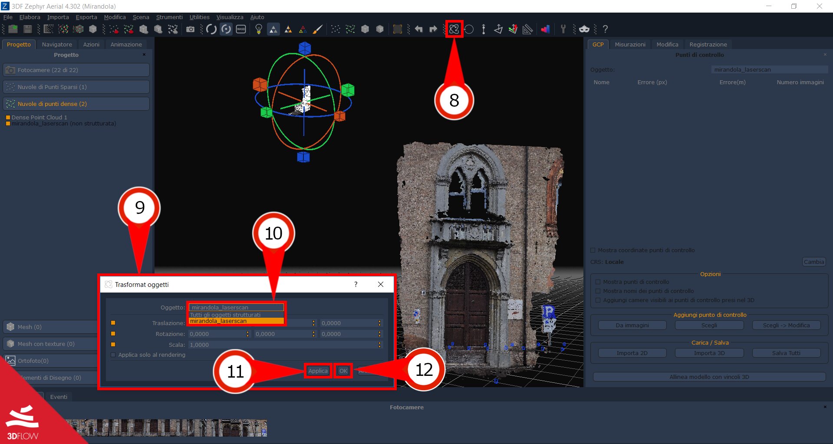The height and width of the screenshot is (444, 833).
Task: Click 'Allinea modello con vincoli 3D'
Action: 709,376
